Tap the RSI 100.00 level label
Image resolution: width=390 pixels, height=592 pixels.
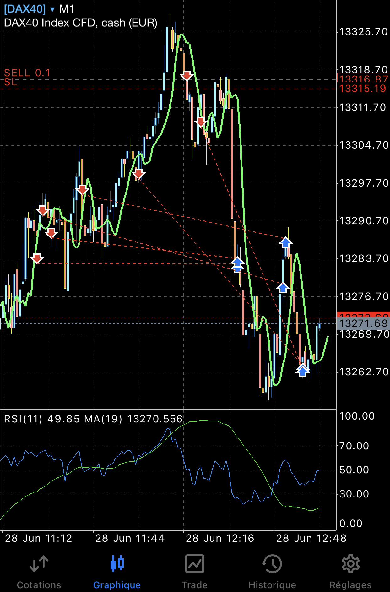357,416
